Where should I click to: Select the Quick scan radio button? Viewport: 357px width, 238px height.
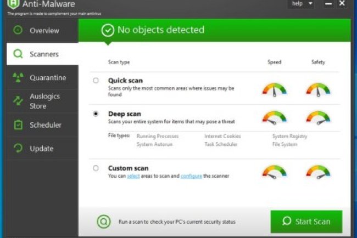96,81
